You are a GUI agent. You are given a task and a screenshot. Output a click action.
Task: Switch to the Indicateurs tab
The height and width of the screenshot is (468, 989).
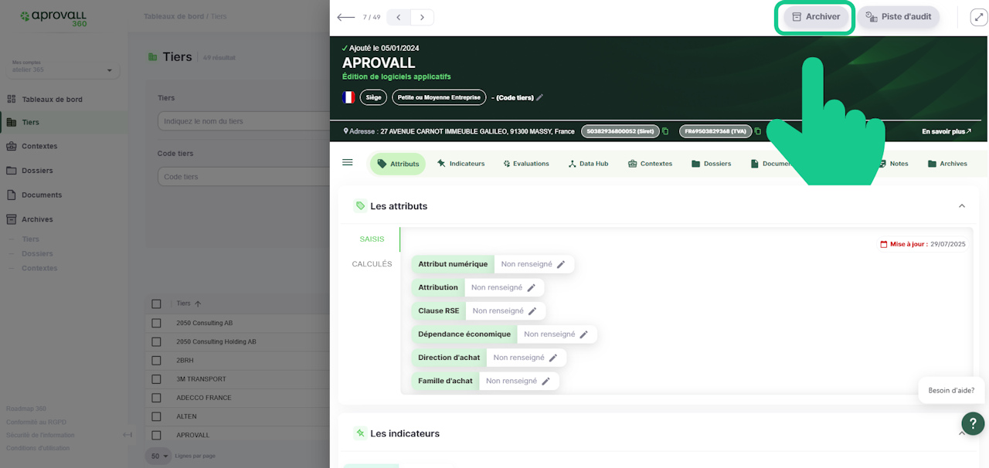461,164
